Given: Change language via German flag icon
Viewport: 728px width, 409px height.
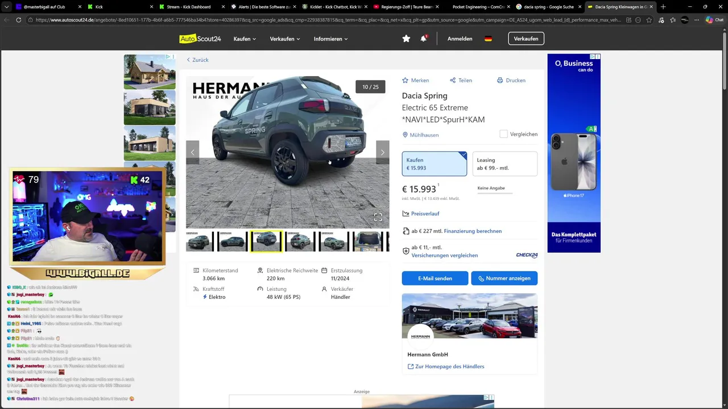Looking at the screenshot, I should (488, 39).
